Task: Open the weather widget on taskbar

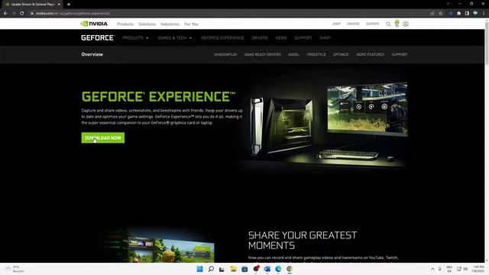Action: pyautogui.click(x=15, y=269)
